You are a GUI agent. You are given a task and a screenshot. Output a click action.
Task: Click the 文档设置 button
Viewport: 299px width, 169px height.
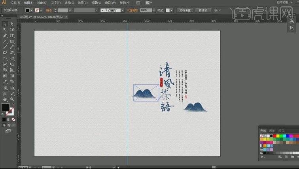click(x=184, y=10)
